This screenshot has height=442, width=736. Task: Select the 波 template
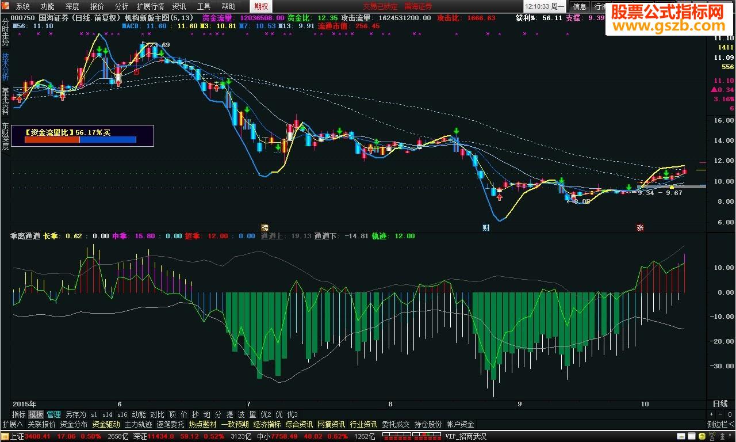(241, 414)
